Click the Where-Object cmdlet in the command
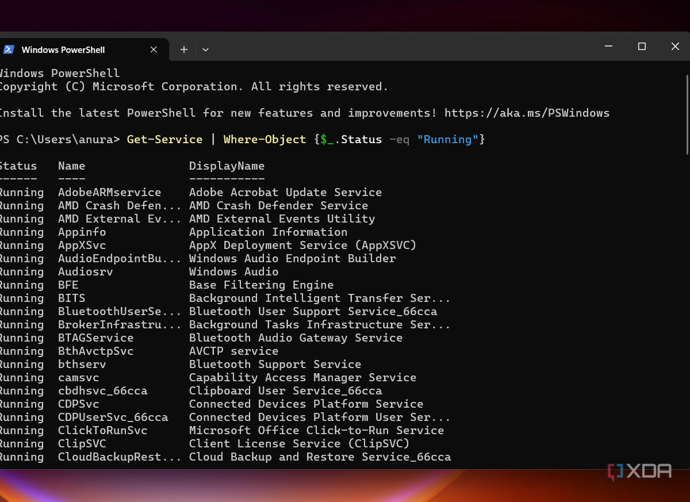This screenshot has height=502, width=690. (x=264, y=140)
